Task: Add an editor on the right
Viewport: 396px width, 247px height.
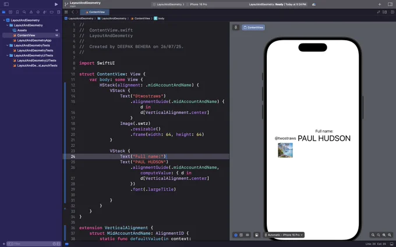Action: (x=391, y=12)
